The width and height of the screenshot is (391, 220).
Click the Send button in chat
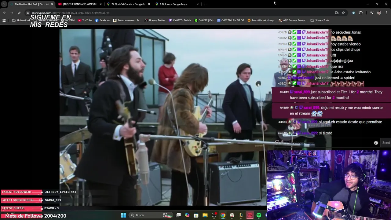coord(386,143)
